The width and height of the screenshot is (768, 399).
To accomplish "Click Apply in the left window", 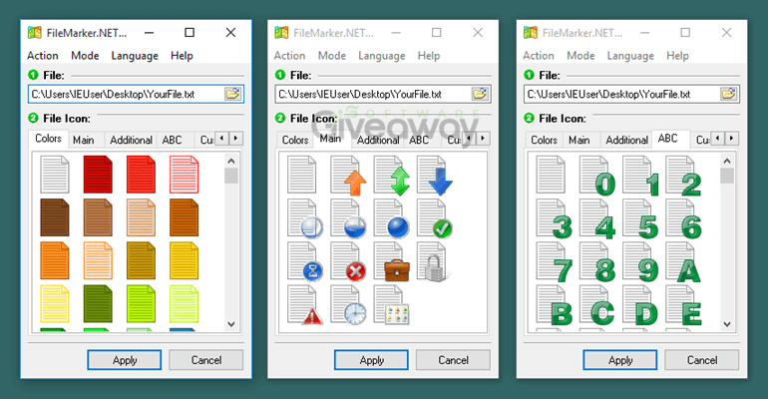I will coord(125,360).
